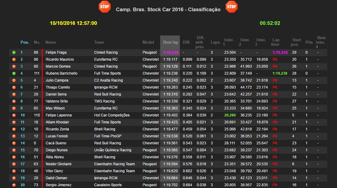The image size is (337, 188).
Task: Click the Best inter. 4 column header
Action: tap(321, 42)
